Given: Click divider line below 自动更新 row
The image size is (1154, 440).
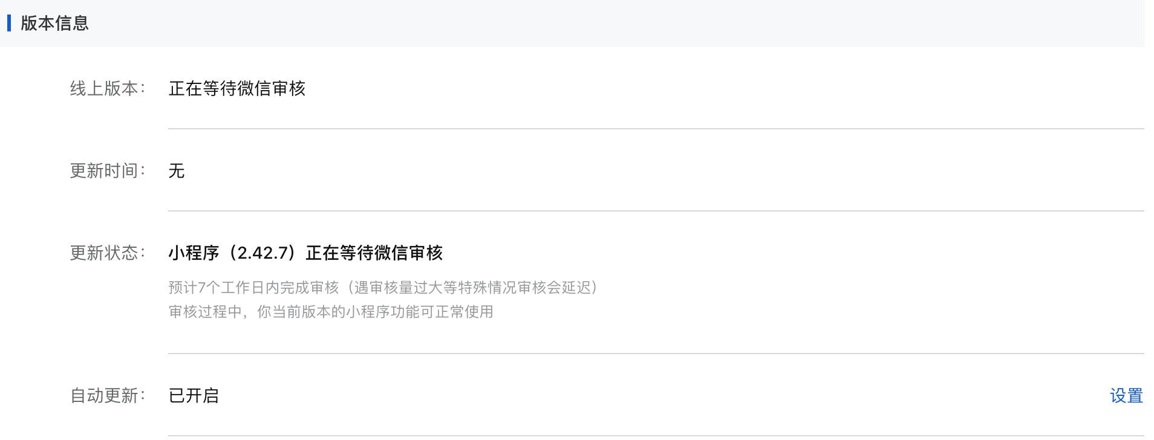Looking at the screenshot, I should (x=656, y=436).
